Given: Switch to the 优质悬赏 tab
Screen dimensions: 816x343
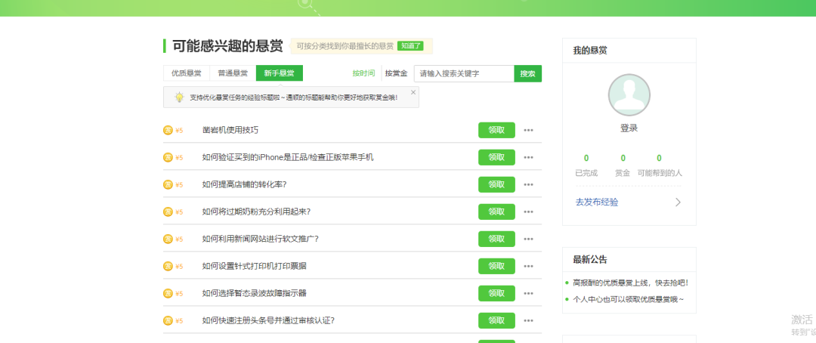Looking at the screenshot, I should [x=186, y=73].
